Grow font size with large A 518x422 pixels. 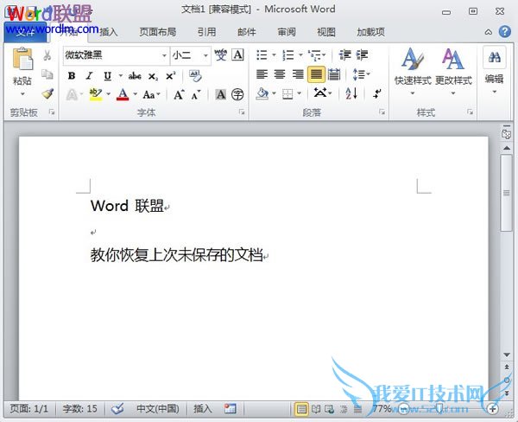pos(179,95)
